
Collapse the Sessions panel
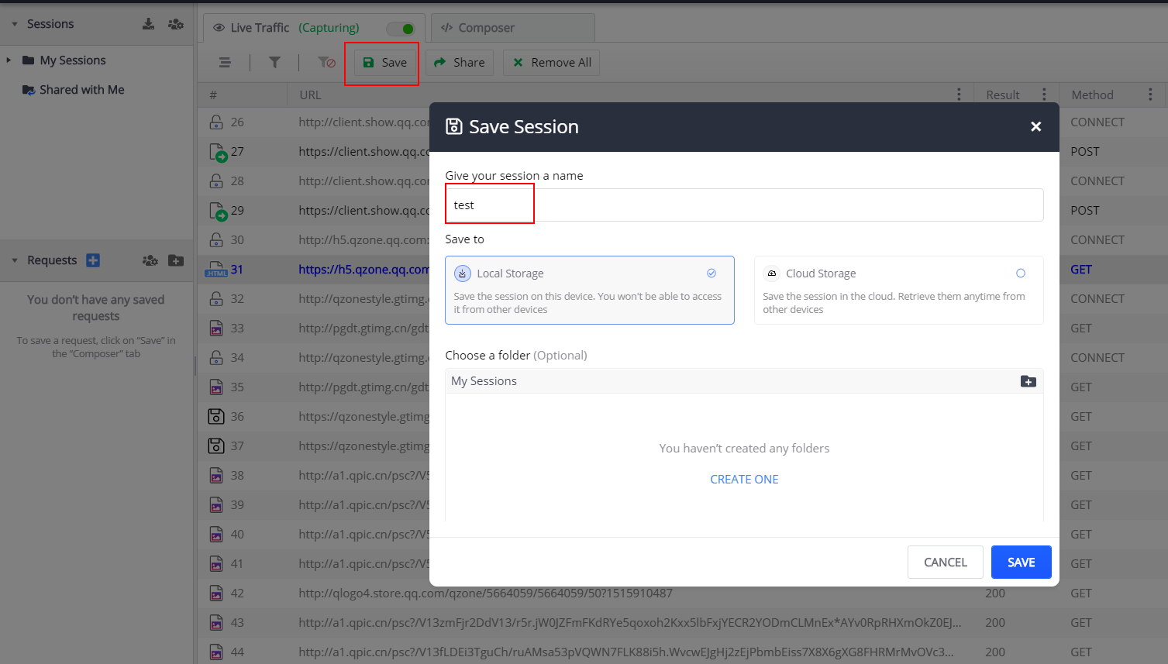pos(15,24)
